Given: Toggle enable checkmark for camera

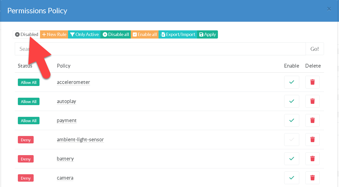Looking at the screenshot, I should [x=292, y=178].
